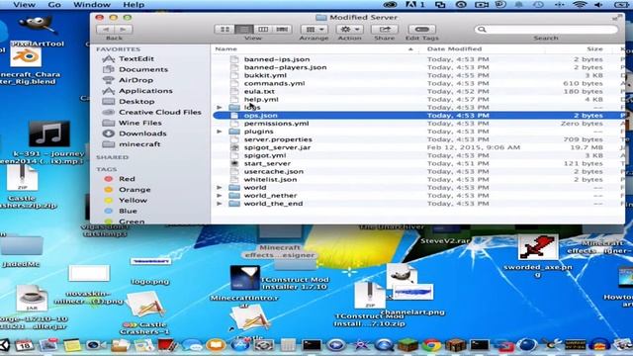Viewport: 633px width, 356px height.
Task: Switch Finder to list view
Action: tap(244, 30)
